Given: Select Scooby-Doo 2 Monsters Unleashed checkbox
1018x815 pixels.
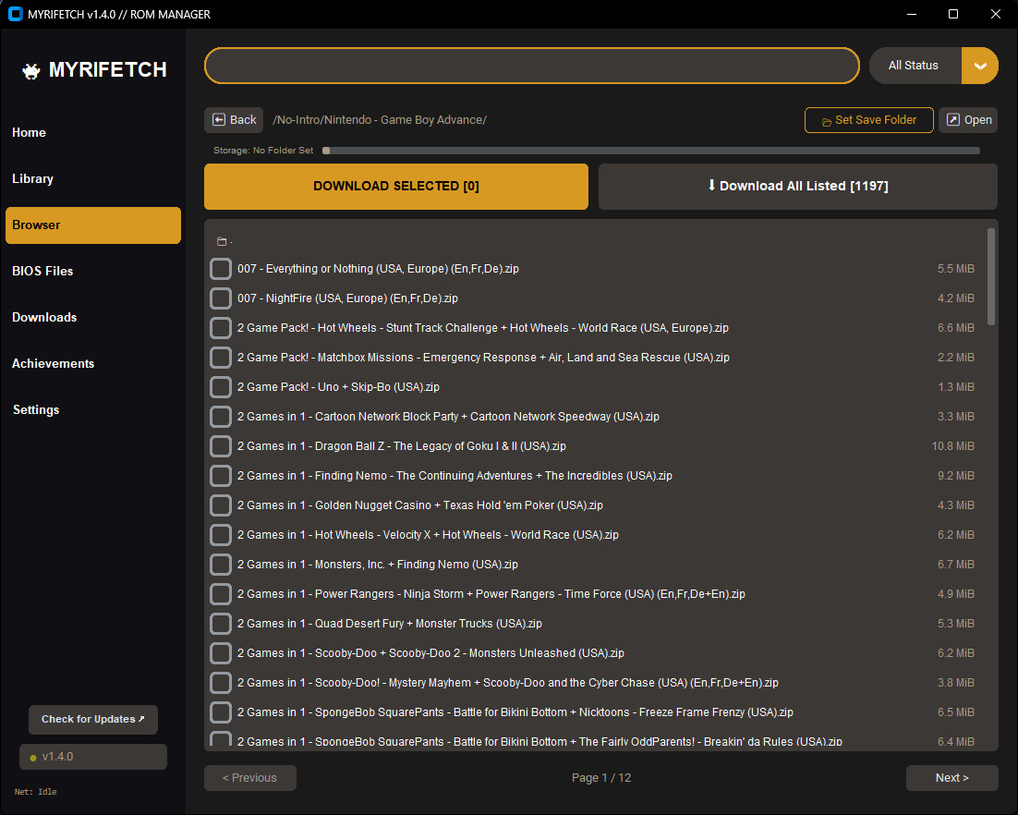Looking at the screenshot, I should [221, 652].
